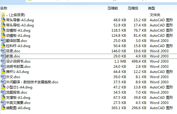
Task: Click the 支撑板-A1.dwg AutoCAD icon
Action: click(3, 97)
